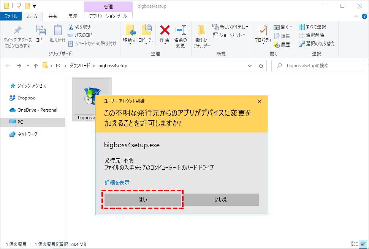Select the 管理 contextual tab header
The image size is (369, 249).
coord(108,7)
